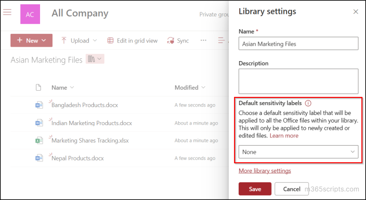Click the Description text box

[x=298, y=81]
